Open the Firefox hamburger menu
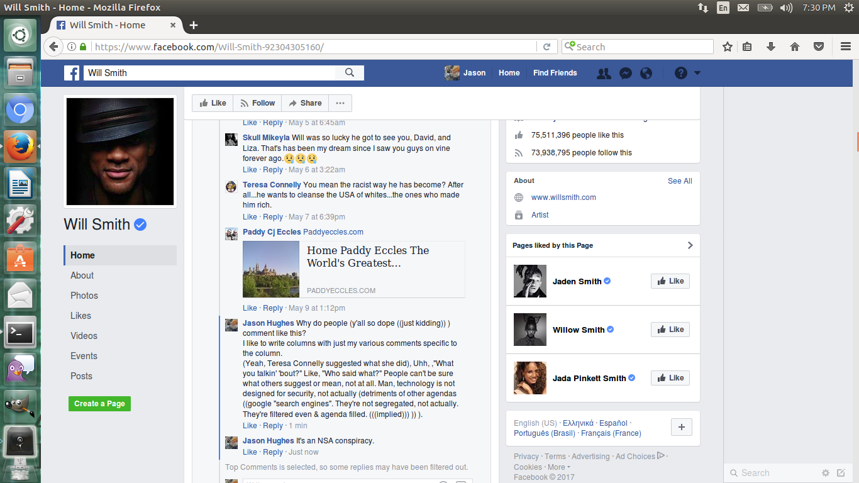This screenshot has width=859, height=483. (x=846, y=47)
